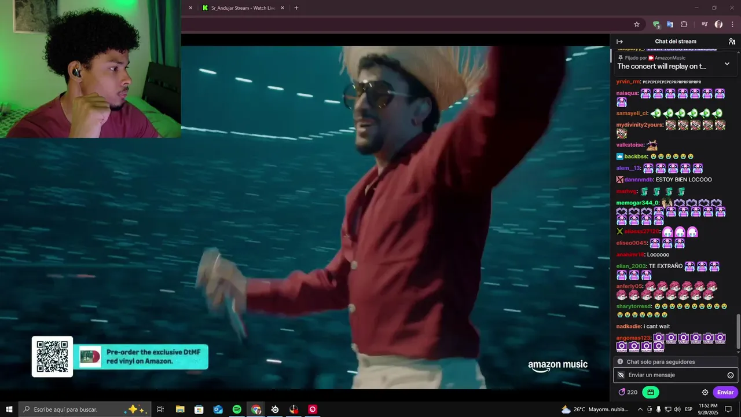Click username angomas123 in chat
The image size is (741, 417).
coord(633,338)
